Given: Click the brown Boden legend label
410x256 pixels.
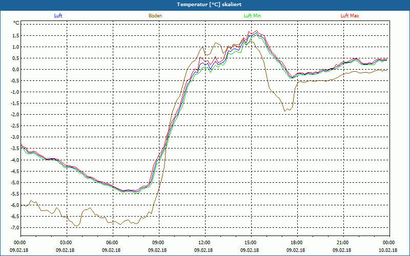Looking at the screenshot, I should (155, 16).
